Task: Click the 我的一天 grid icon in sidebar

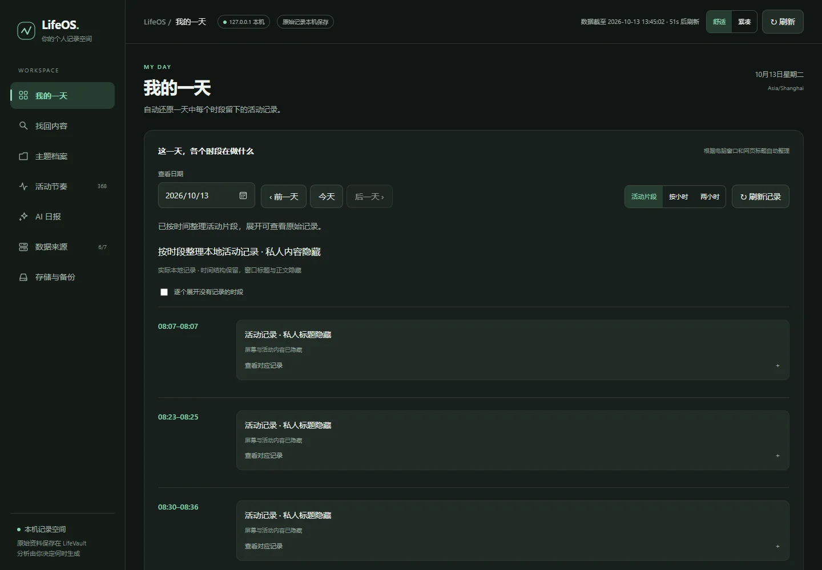Action: pyautogui.click(x=23, y=95)
